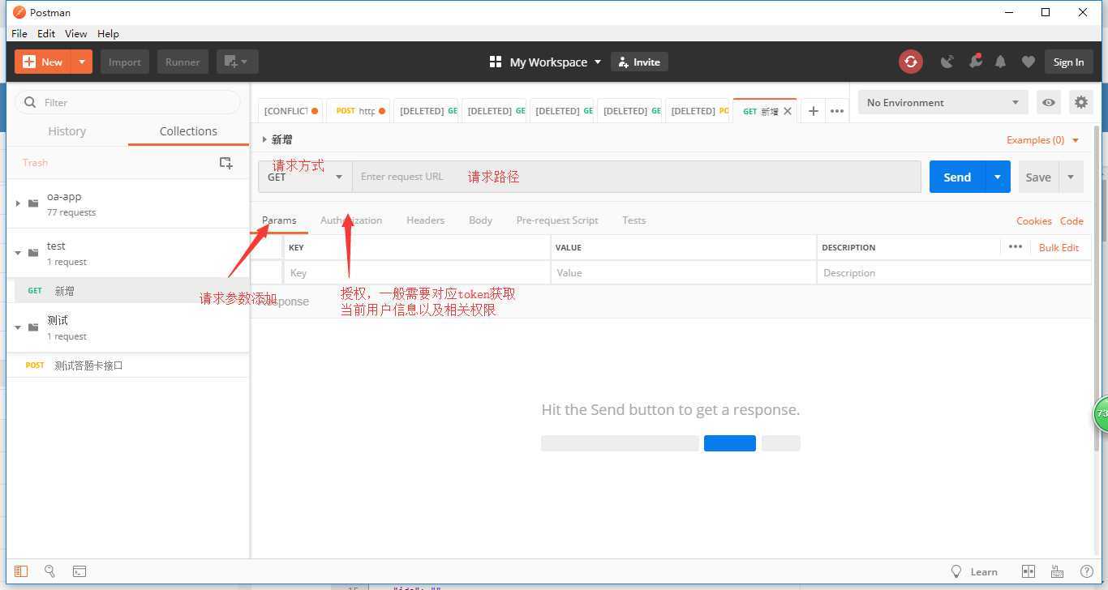Screen dimensions: 1108x590
Task: Click the oa-app collection folder icon
Action: (x=33, y=203)
